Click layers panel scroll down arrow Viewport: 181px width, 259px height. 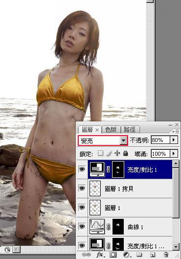(176, 247)
